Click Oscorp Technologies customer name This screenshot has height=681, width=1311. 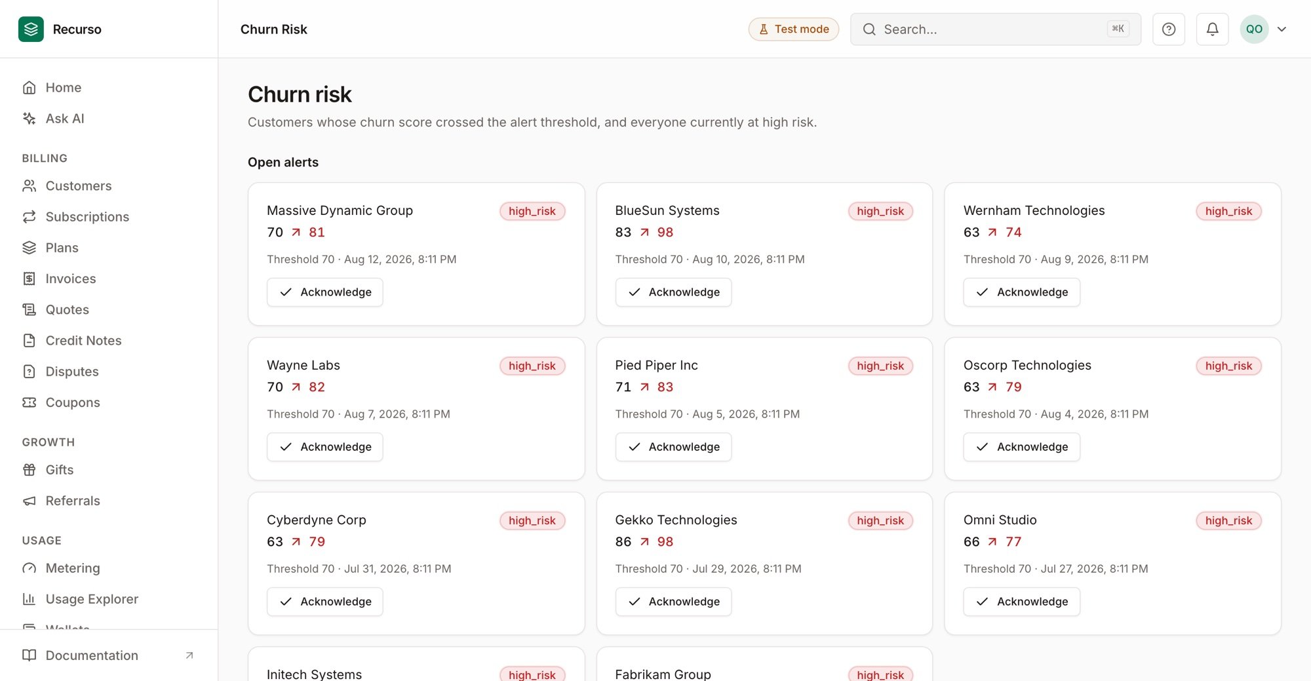tap(1027, 365)
